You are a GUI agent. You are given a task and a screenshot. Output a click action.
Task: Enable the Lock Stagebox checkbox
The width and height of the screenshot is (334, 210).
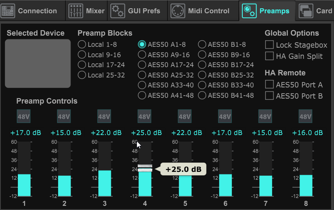[x=269, y=45]
